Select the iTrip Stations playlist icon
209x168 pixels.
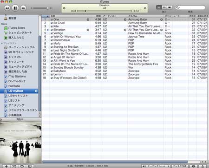6,77
